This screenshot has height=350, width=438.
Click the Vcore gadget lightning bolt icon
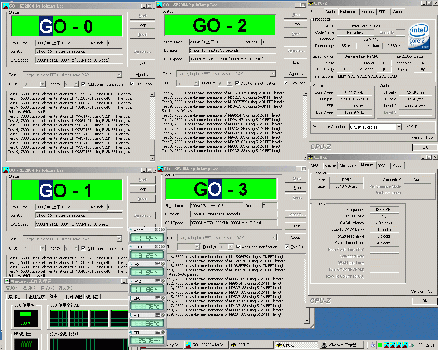[131, 230]
